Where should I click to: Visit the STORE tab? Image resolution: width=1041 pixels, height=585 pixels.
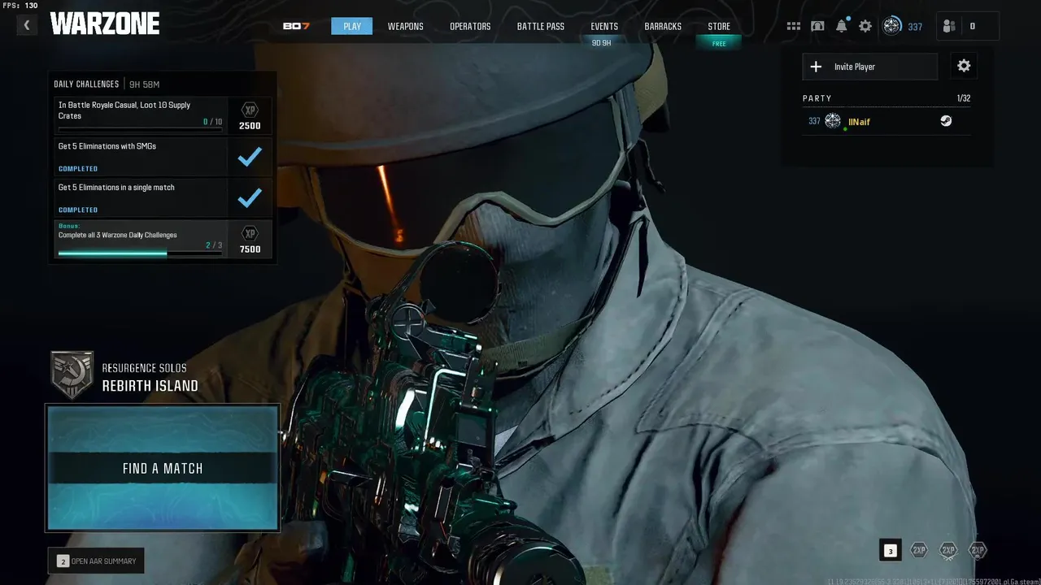719,26
